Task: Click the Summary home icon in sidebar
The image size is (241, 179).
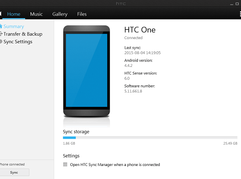Action: coord(1,26)
